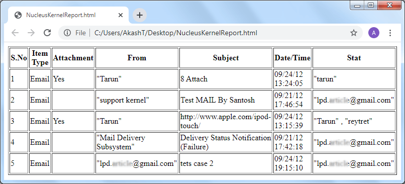Click the subject "8 Attach"
This screenshot has width=405, height=184.
[x=194, y=79]
